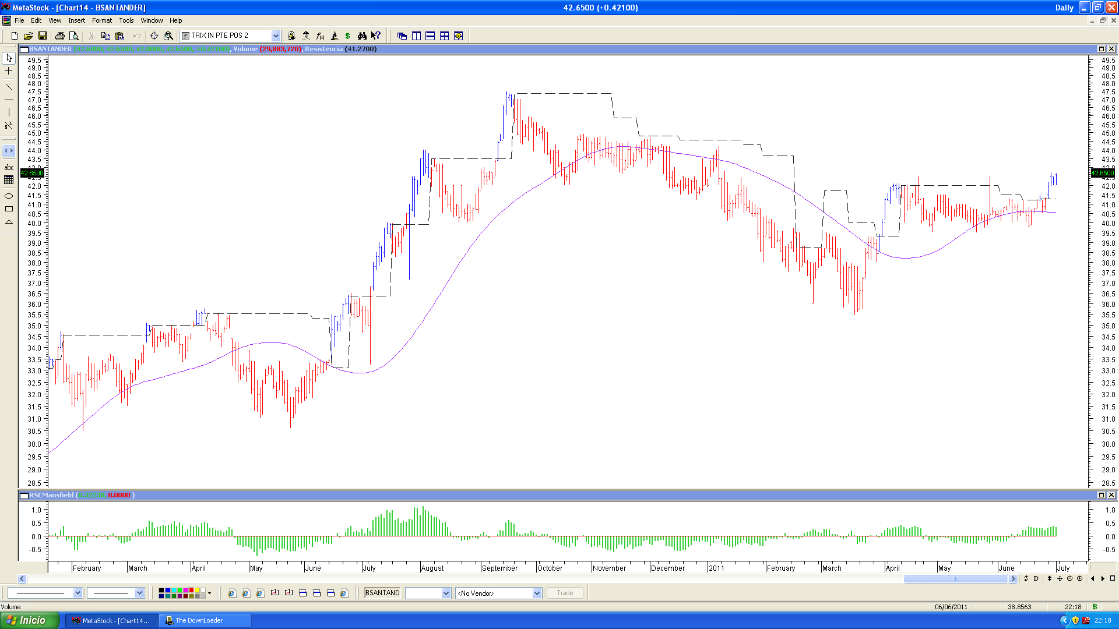The width and height of the screenshot is (1119, 629).
Task: Switch to MetaStock taskbar button
Action: pos(111,620)
